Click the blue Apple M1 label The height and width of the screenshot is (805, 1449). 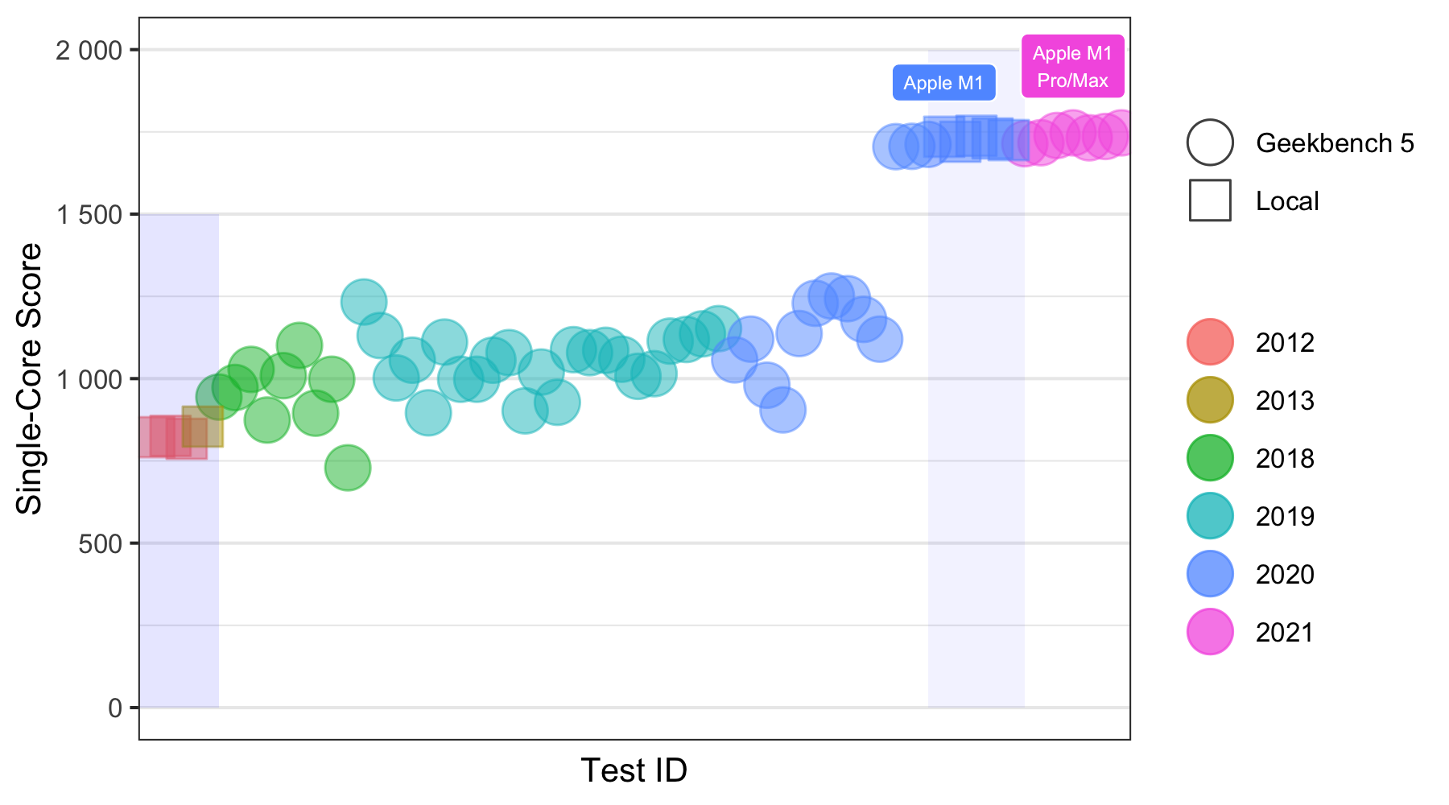pos(943,83)
